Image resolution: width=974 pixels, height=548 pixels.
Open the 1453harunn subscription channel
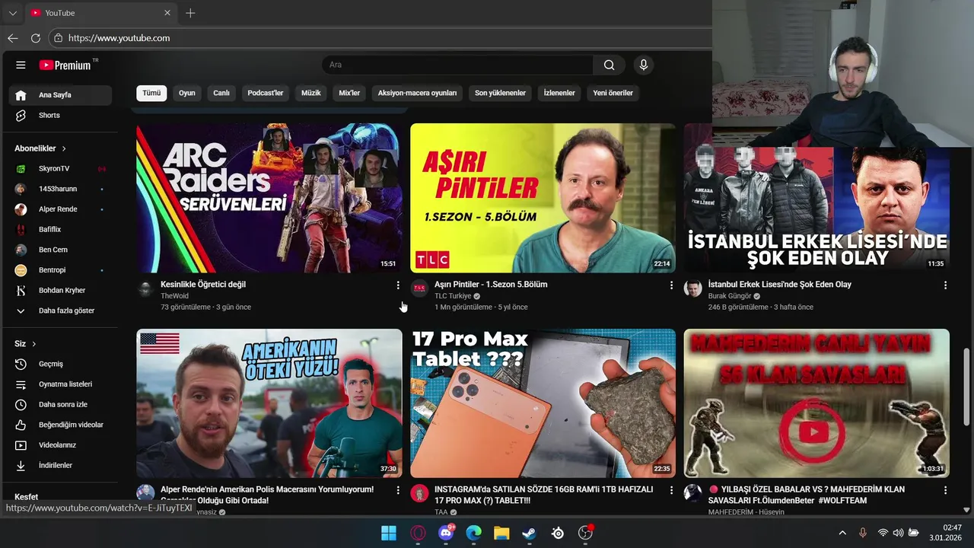point(60,189)
